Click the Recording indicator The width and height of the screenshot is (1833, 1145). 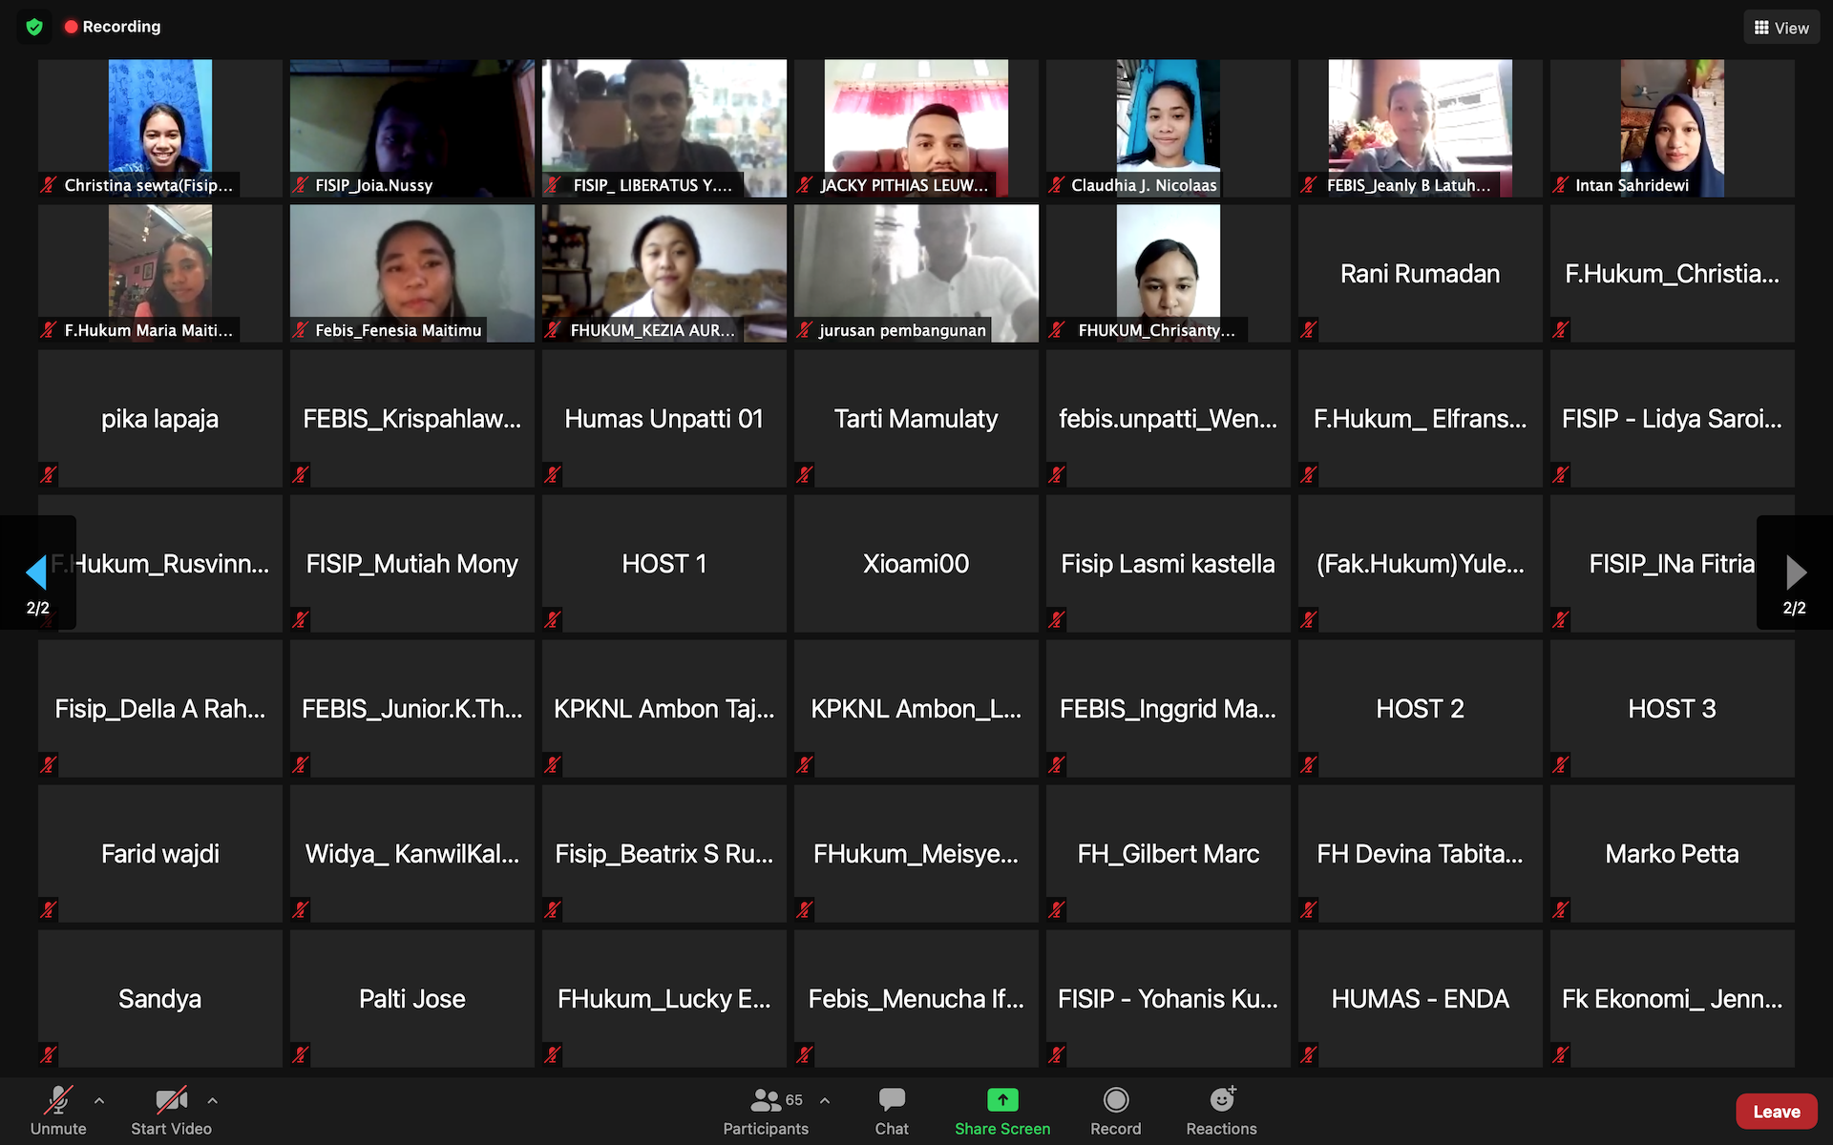tap(112, 27)
